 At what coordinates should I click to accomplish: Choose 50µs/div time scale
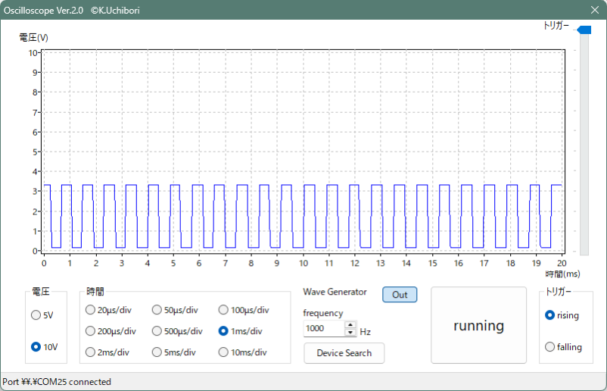[x=157, y=310]
